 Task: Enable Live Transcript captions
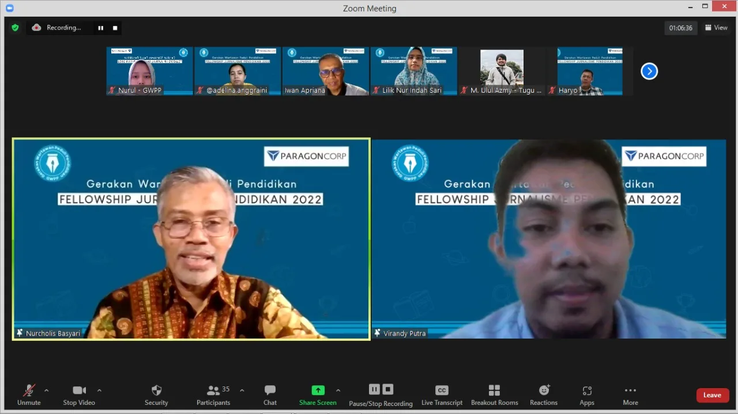[442, 395]
